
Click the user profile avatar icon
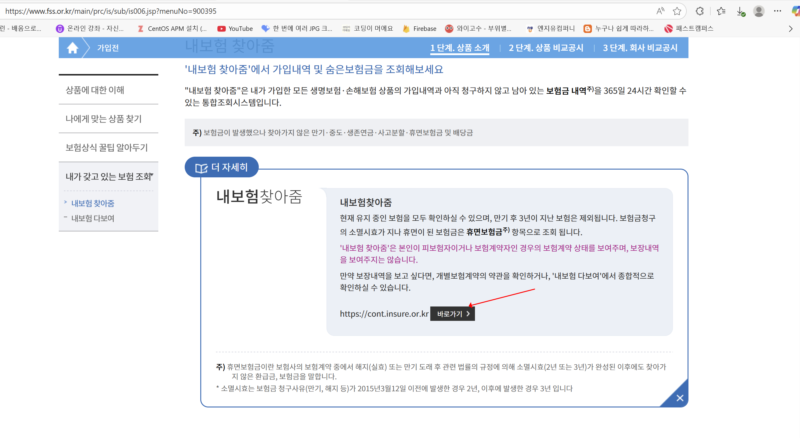click(758, 11)
